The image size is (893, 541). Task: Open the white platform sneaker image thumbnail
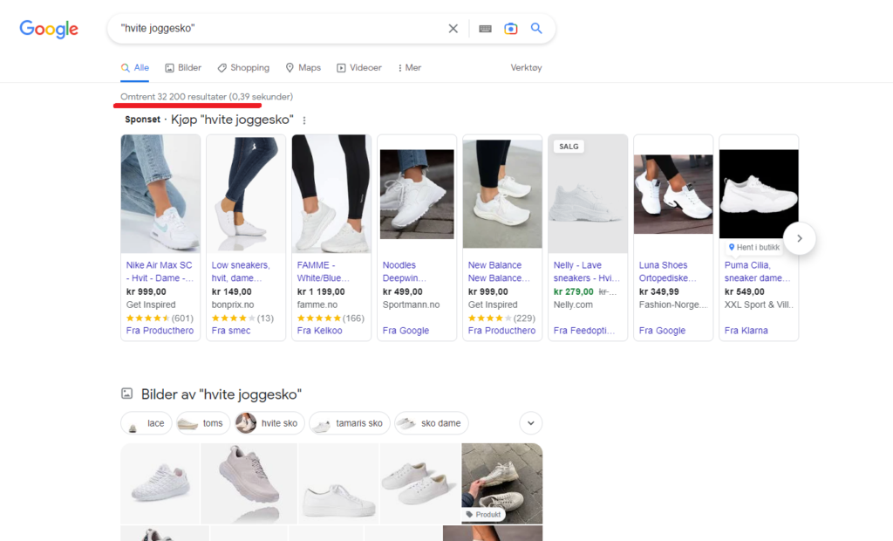338,483
